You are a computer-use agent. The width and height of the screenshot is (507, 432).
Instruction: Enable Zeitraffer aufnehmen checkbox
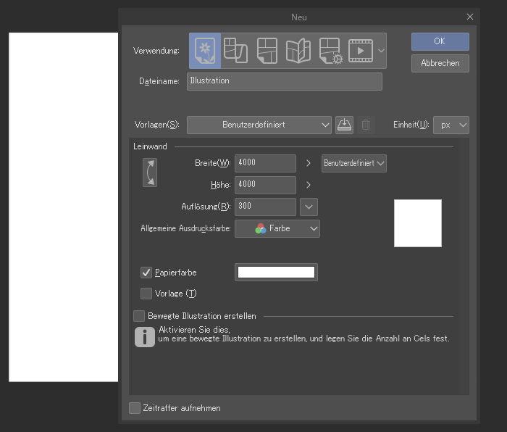(135, 408)
